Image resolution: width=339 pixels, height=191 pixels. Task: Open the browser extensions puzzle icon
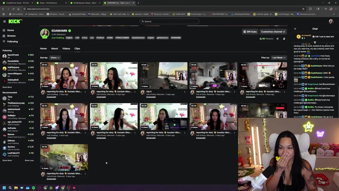[310, 9]
